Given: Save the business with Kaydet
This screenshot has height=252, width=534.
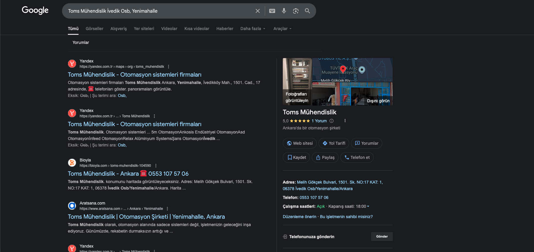Looking at the screenshot, I should (x=296, y=157).
